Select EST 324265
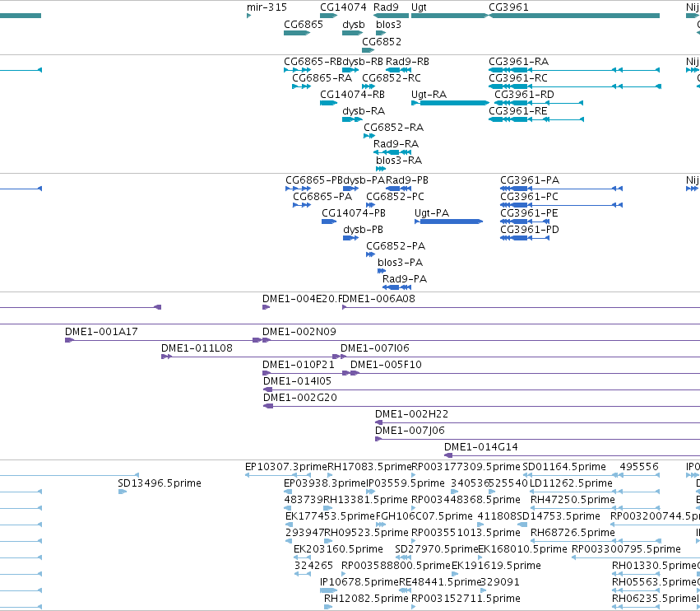 [x=302, y=574]
